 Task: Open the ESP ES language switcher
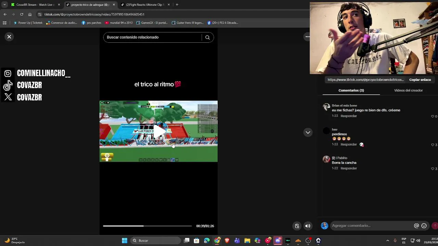point(404,241)
